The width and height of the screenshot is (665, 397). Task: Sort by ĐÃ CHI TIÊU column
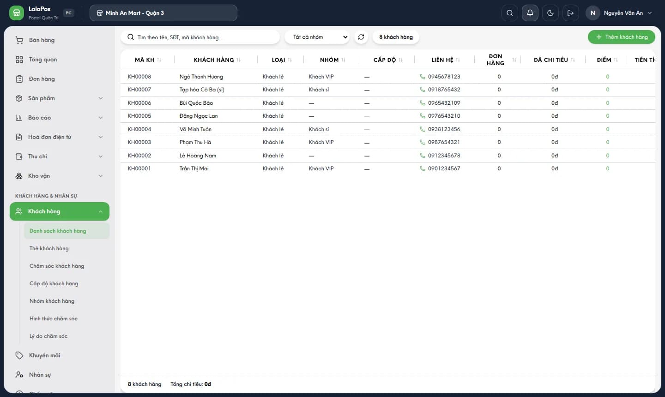[573, 60]
